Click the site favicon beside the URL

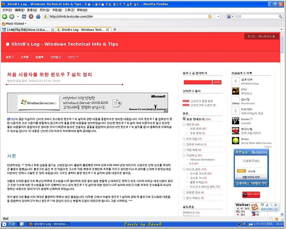click(x=46, y=17)
